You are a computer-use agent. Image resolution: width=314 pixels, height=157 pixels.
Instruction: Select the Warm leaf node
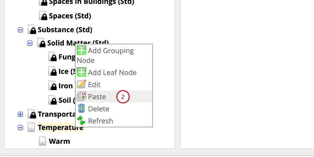coord(59,141)
